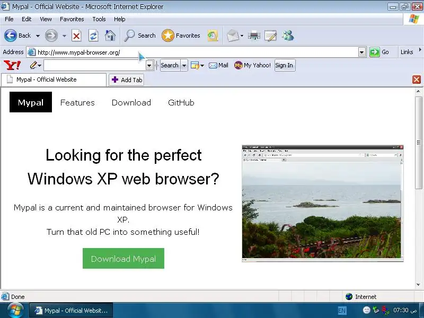This screenshot has width=424, height=318.
Task: Click the Yahoo toolbar Search button
Action: 170,65
